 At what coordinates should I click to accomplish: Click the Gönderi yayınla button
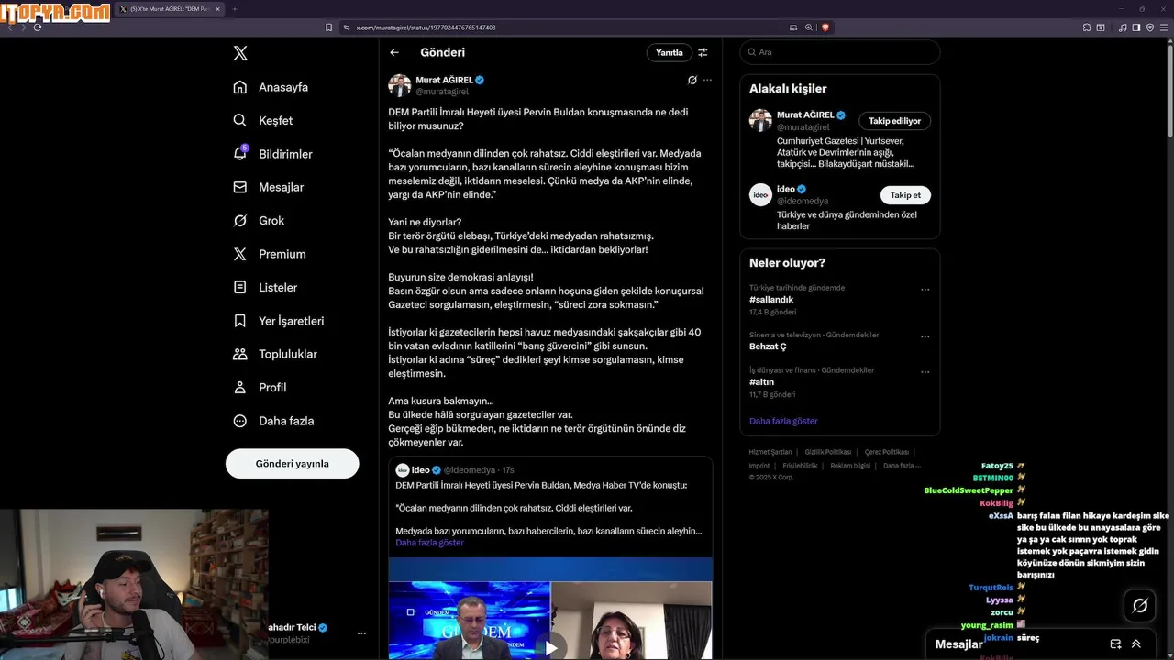pos(292,463)
